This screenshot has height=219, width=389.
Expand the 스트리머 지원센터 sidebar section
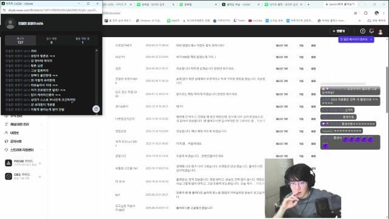point(23,150)
